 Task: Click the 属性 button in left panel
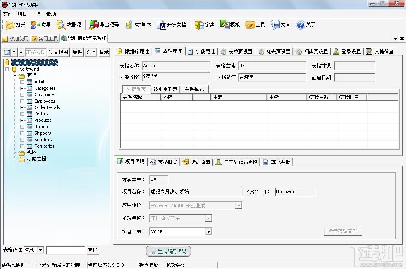point(77,52)
